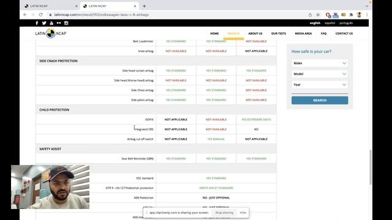Image resolution: width=392 pixels, height=220 pixels.
Task: Open profile avatar in toolbar
Action: click(x=360, y=15)
